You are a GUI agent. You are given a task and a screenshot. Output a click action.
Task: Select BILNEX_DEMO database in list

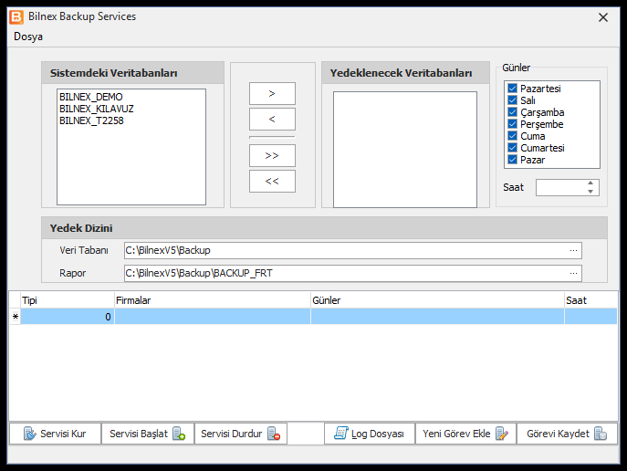click(91, 97)
